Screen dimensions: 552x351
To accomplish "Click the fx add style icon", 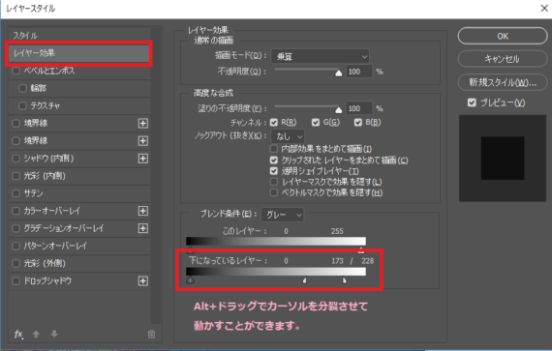I will click(x=18, y=335).
